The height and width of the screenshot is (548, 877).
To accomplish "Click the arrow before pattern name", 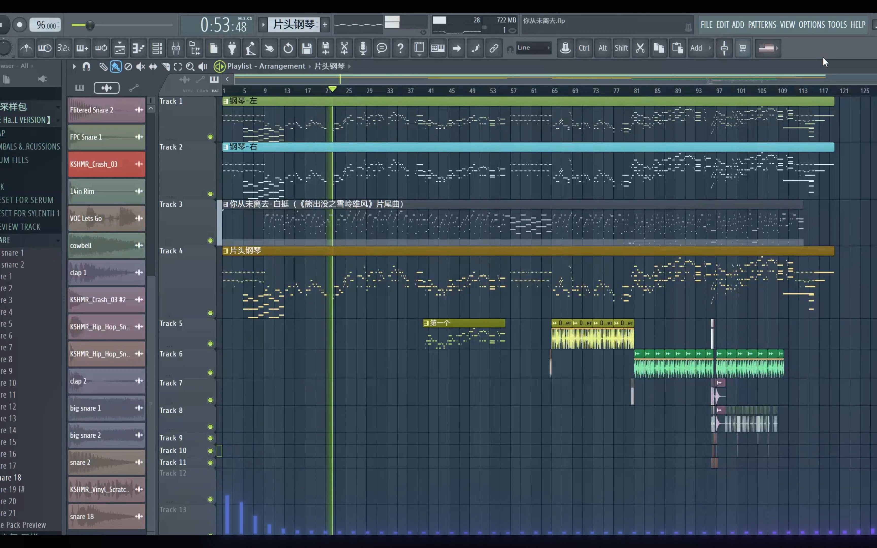I will [263, 25].
